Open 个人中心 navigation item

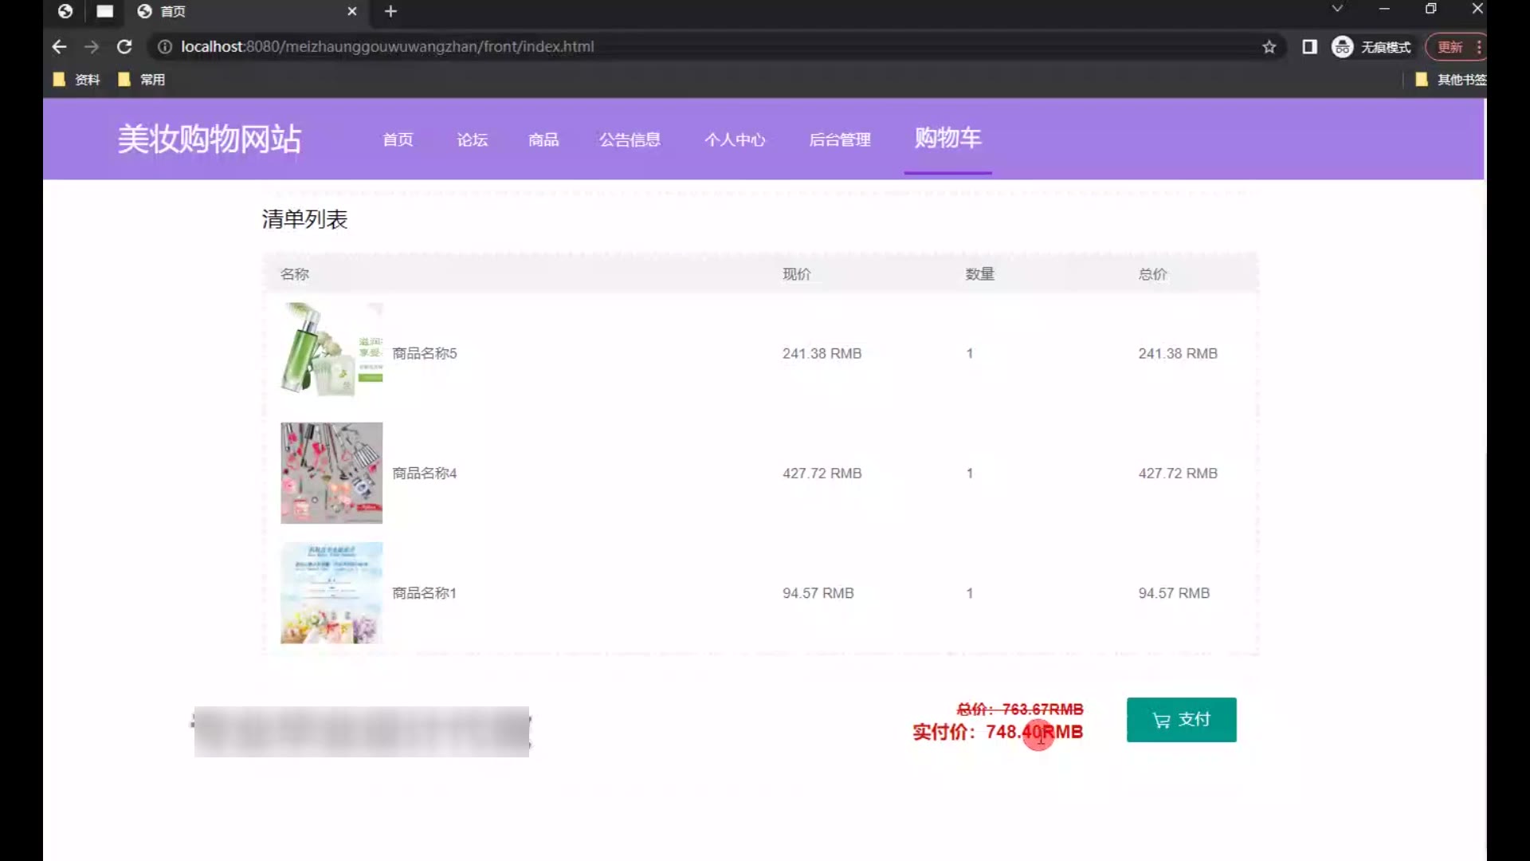click(x=734, y=140)
